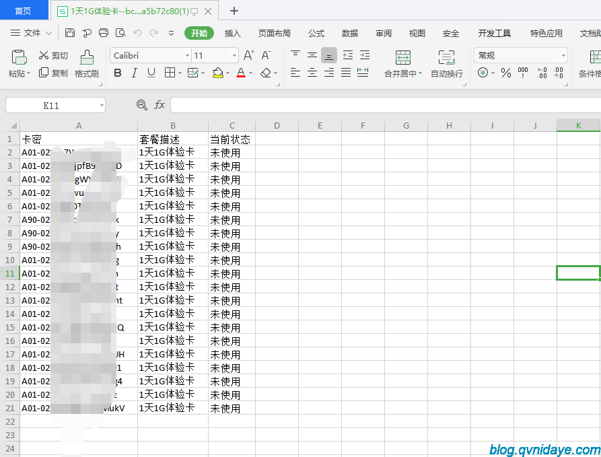601x457 pixels.
Task: Toggle Underline formatting
Action: click(151, 73)
